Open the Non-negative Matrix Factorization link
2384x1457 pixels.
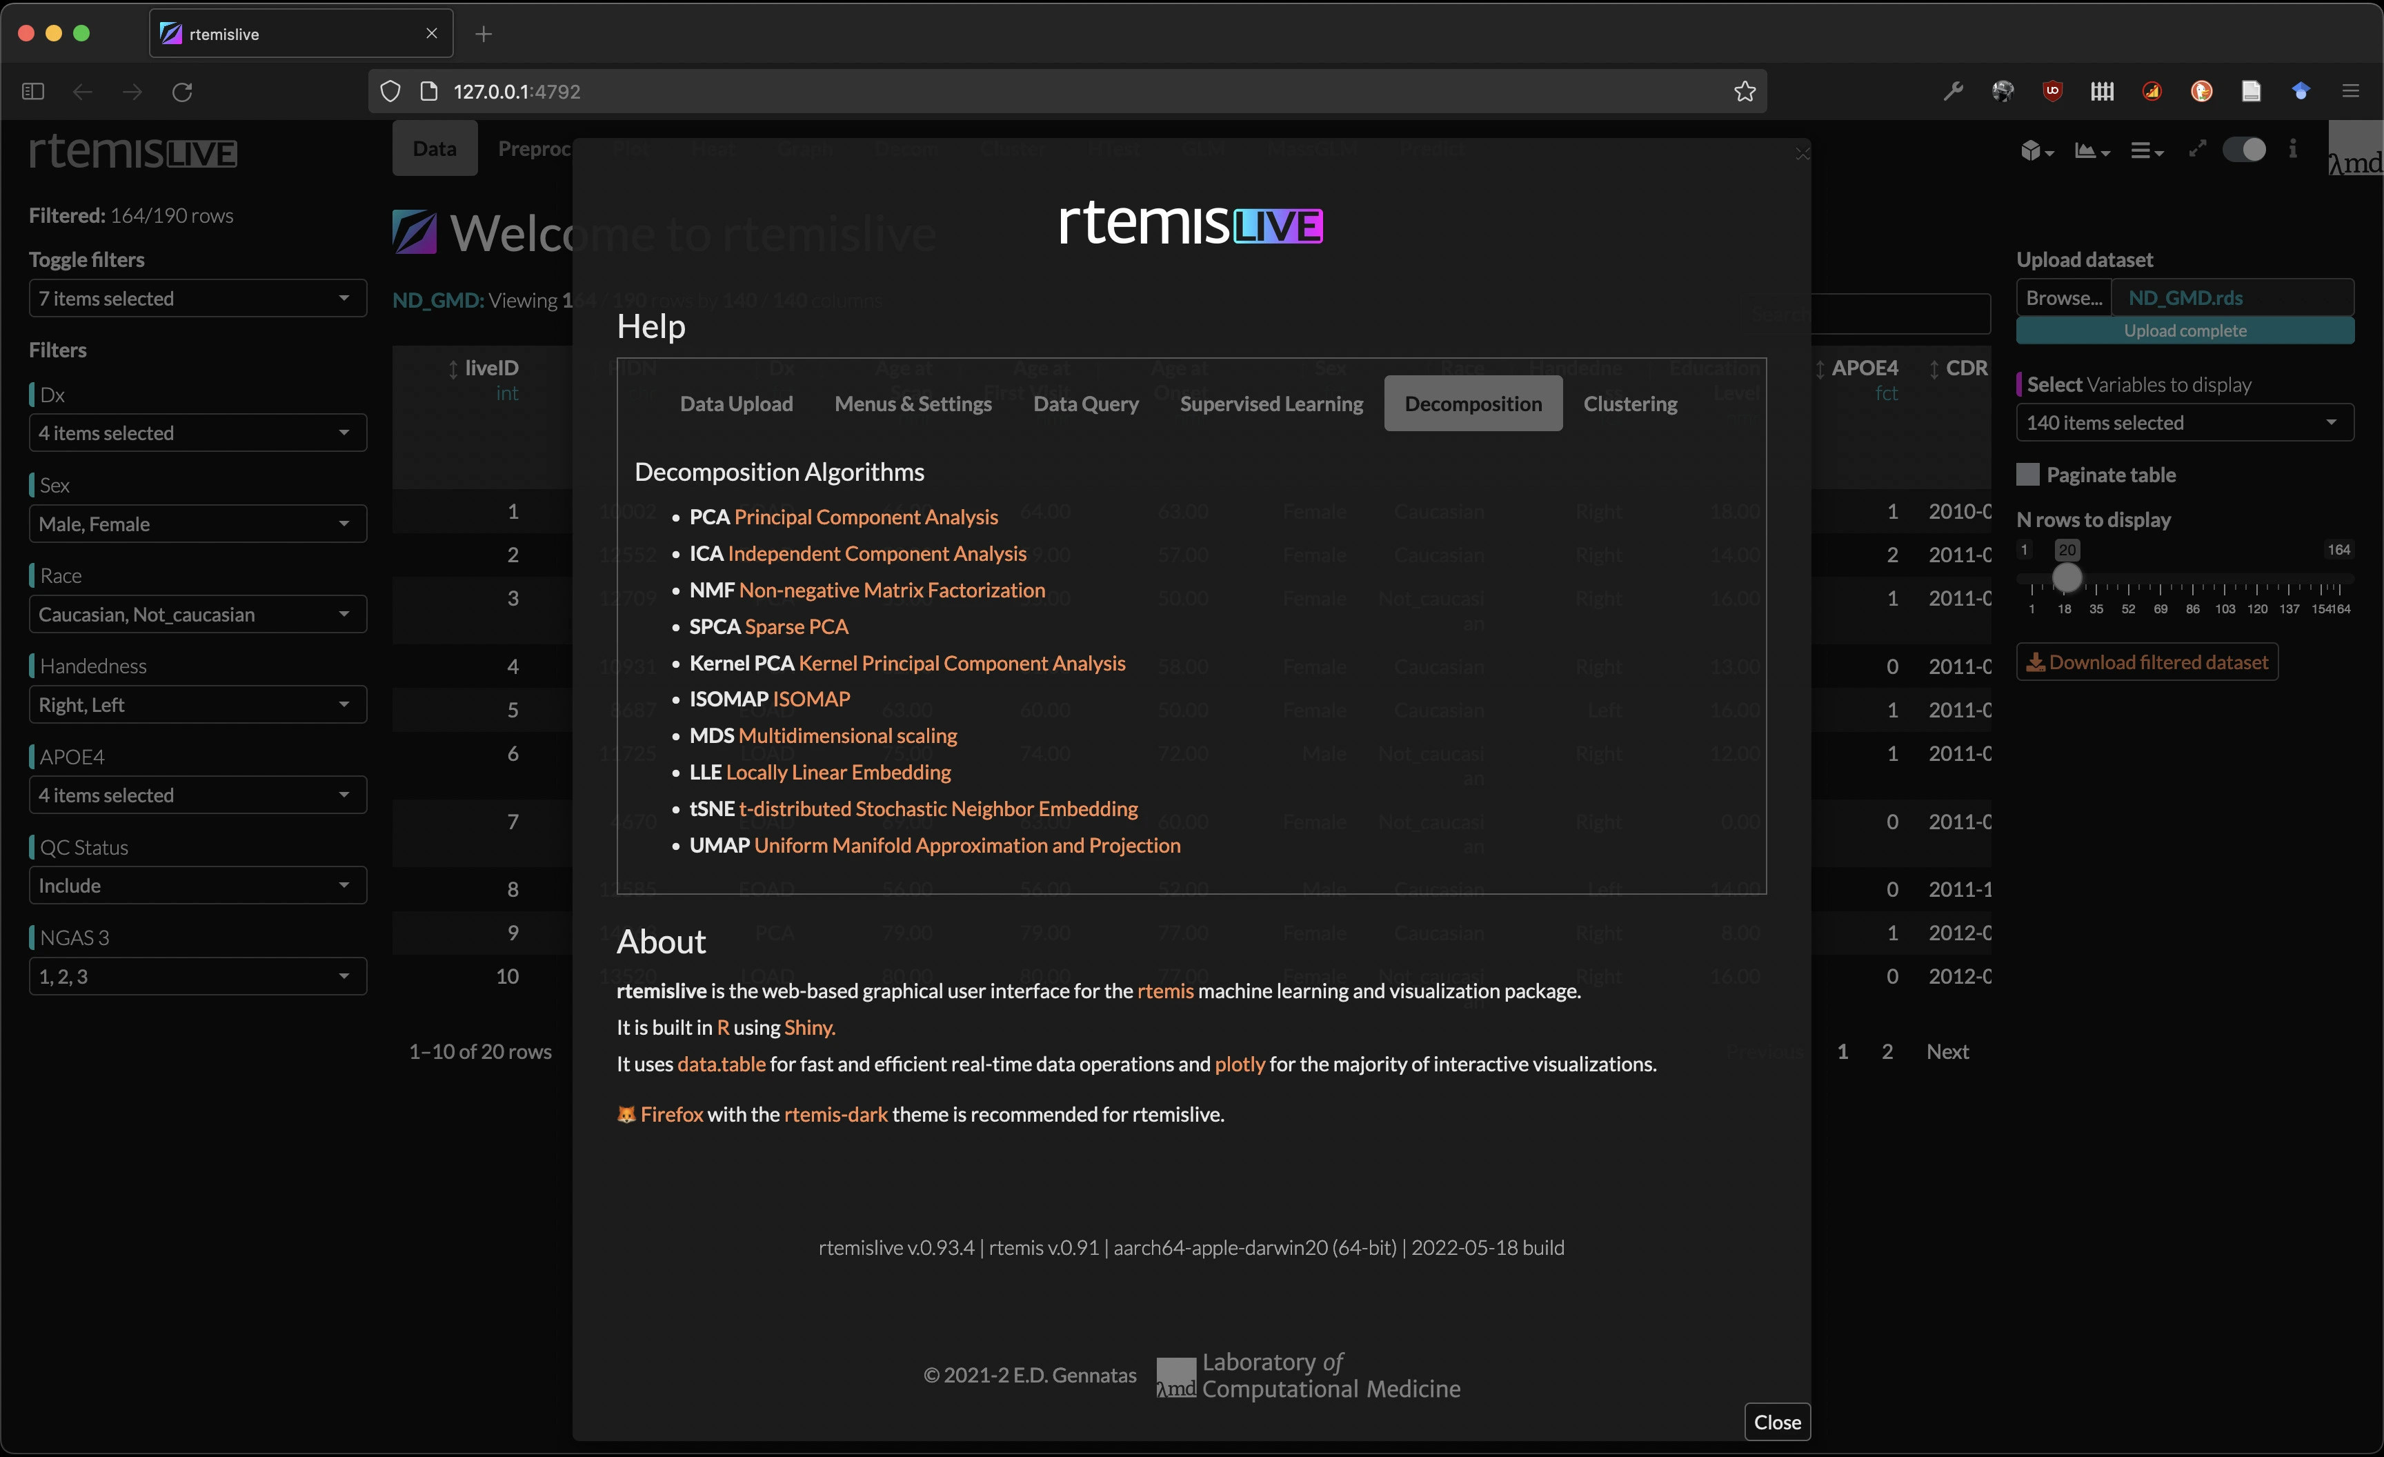892,590
